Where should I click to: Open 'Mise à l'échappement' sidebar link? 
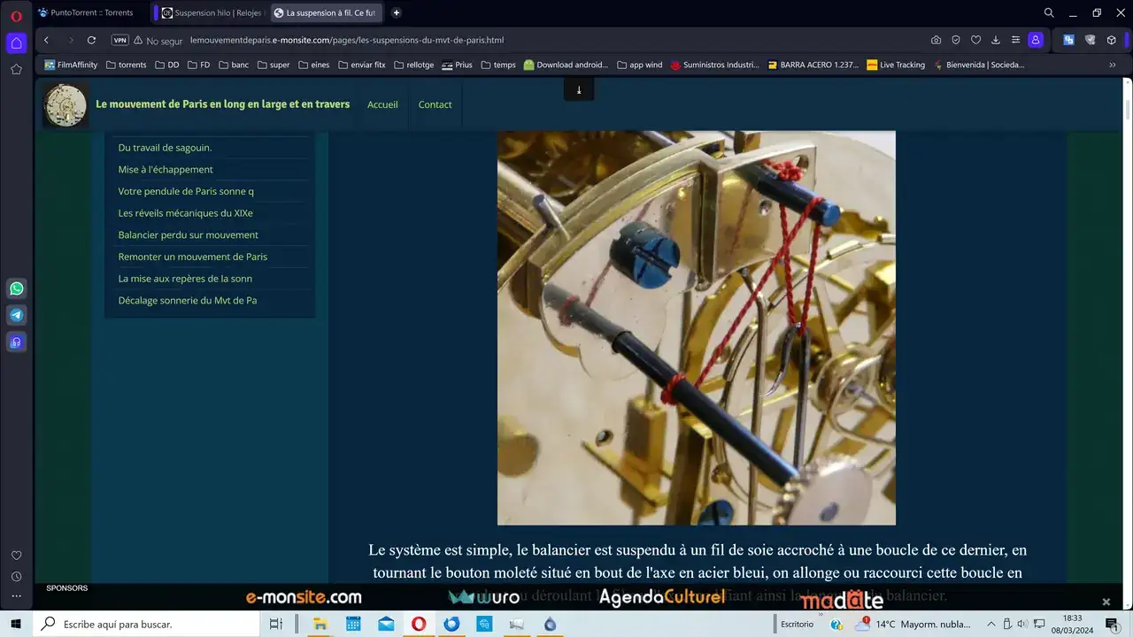166,169
